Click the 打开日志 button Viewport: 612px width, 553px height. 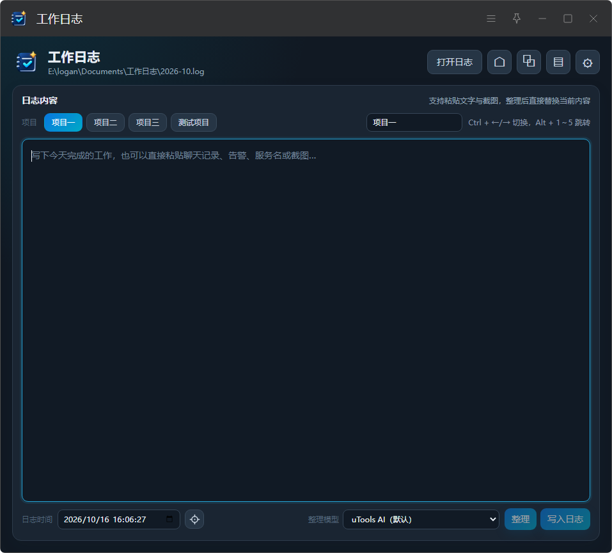point(454,62)
